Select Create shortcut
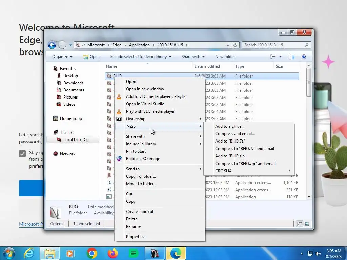The height and width of the screenshot is (260, 347). (160, 212)
